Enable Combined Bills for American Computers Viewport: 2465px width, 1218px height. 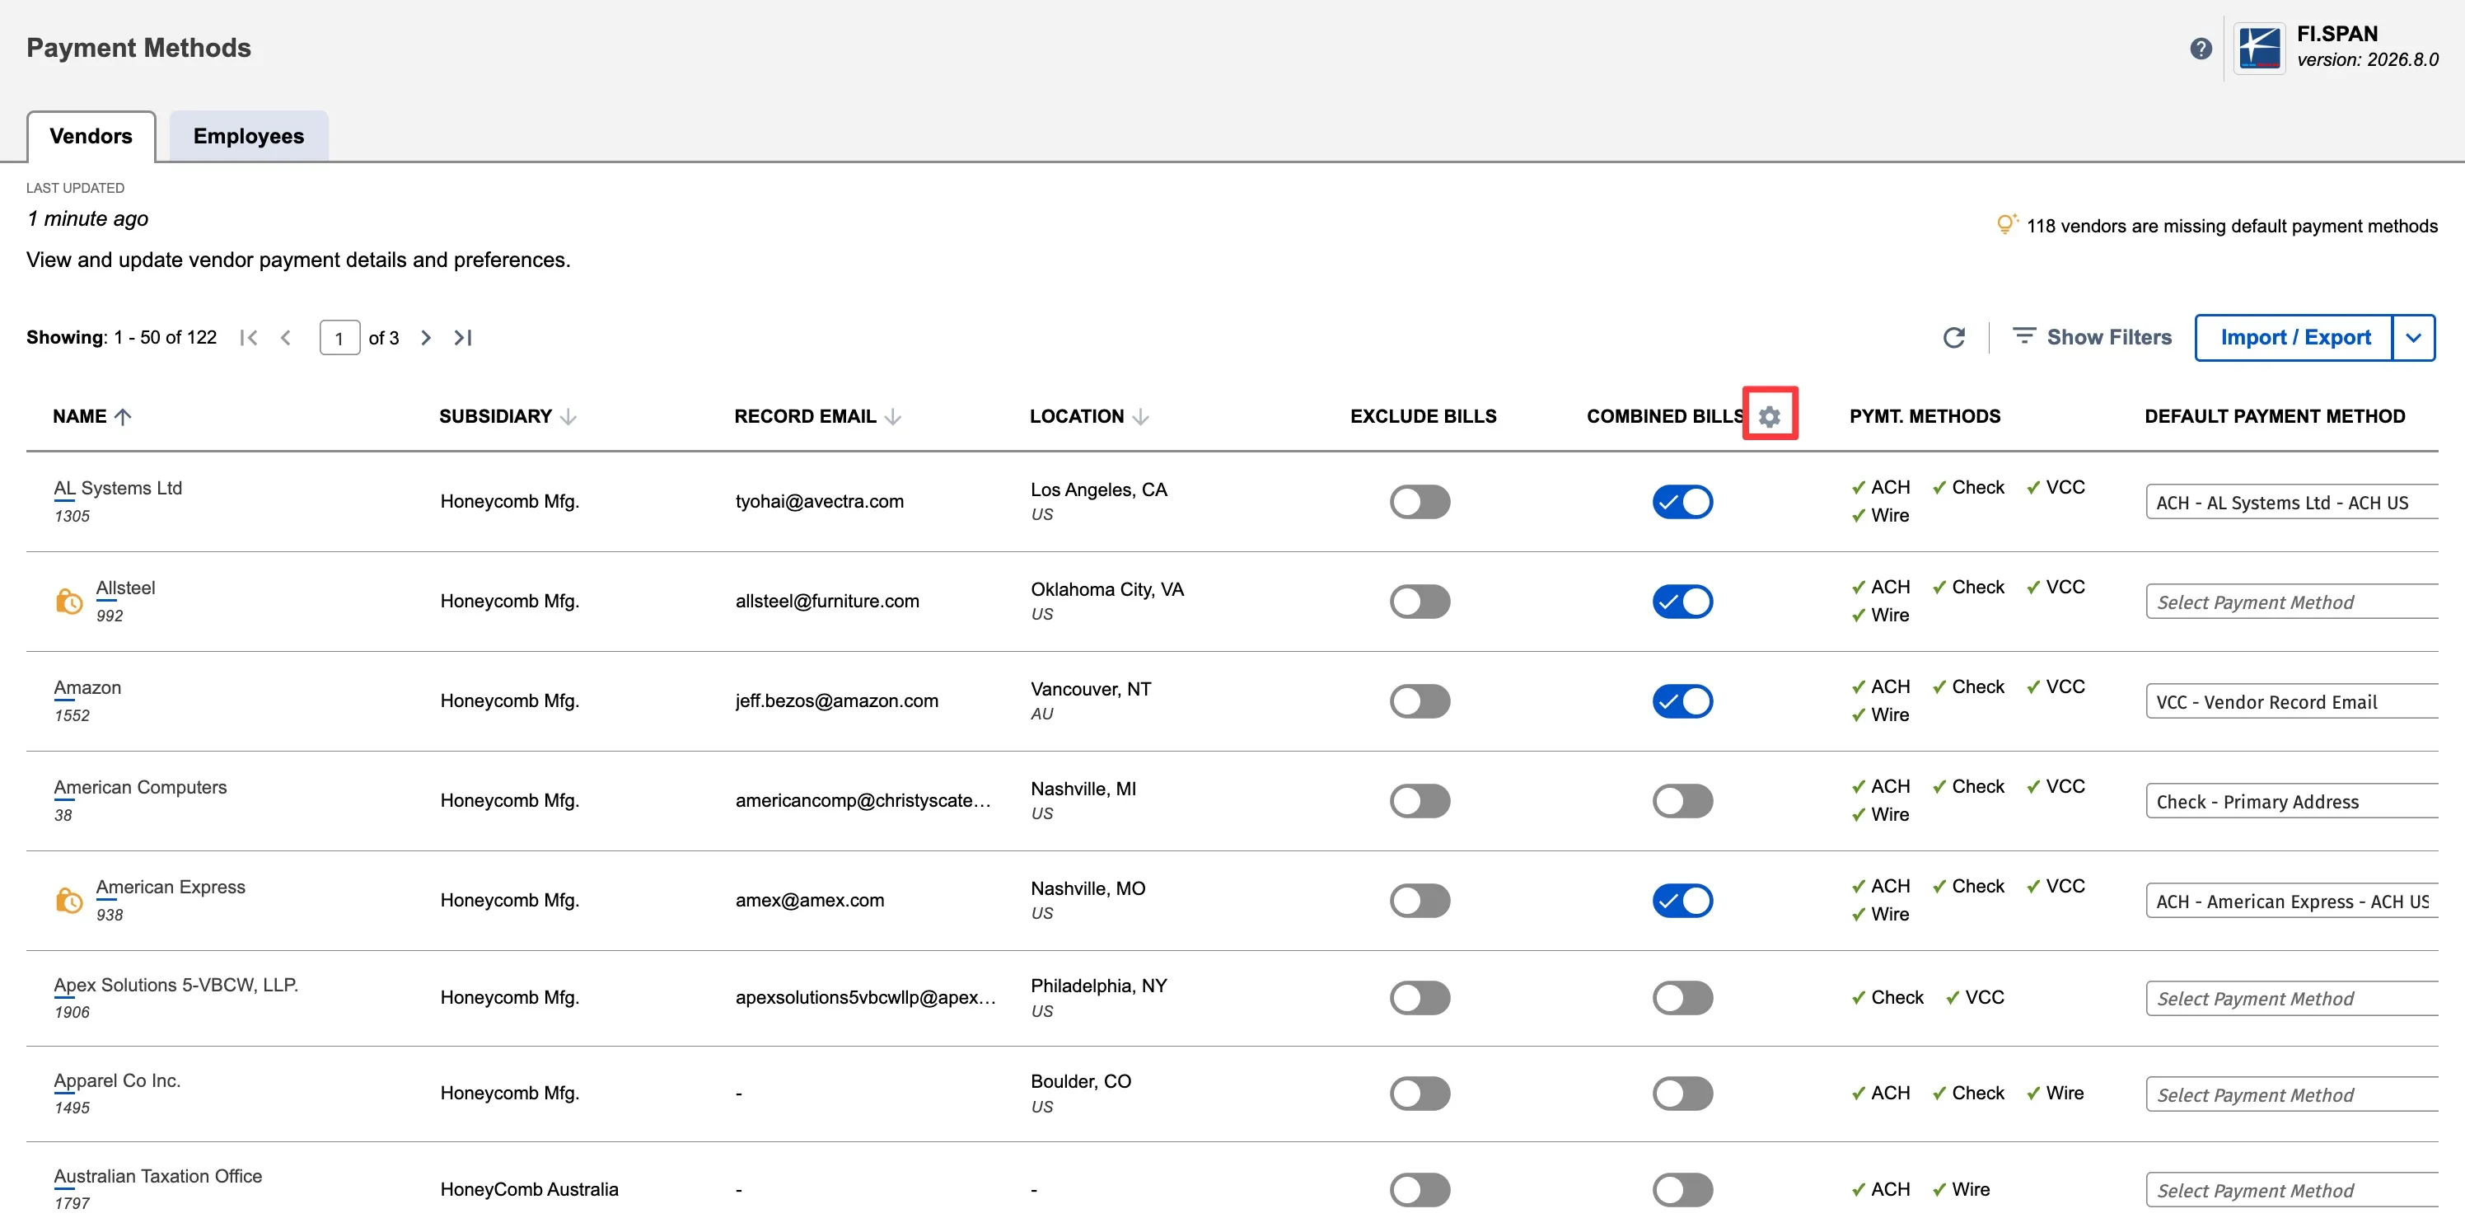(1682, 801)
